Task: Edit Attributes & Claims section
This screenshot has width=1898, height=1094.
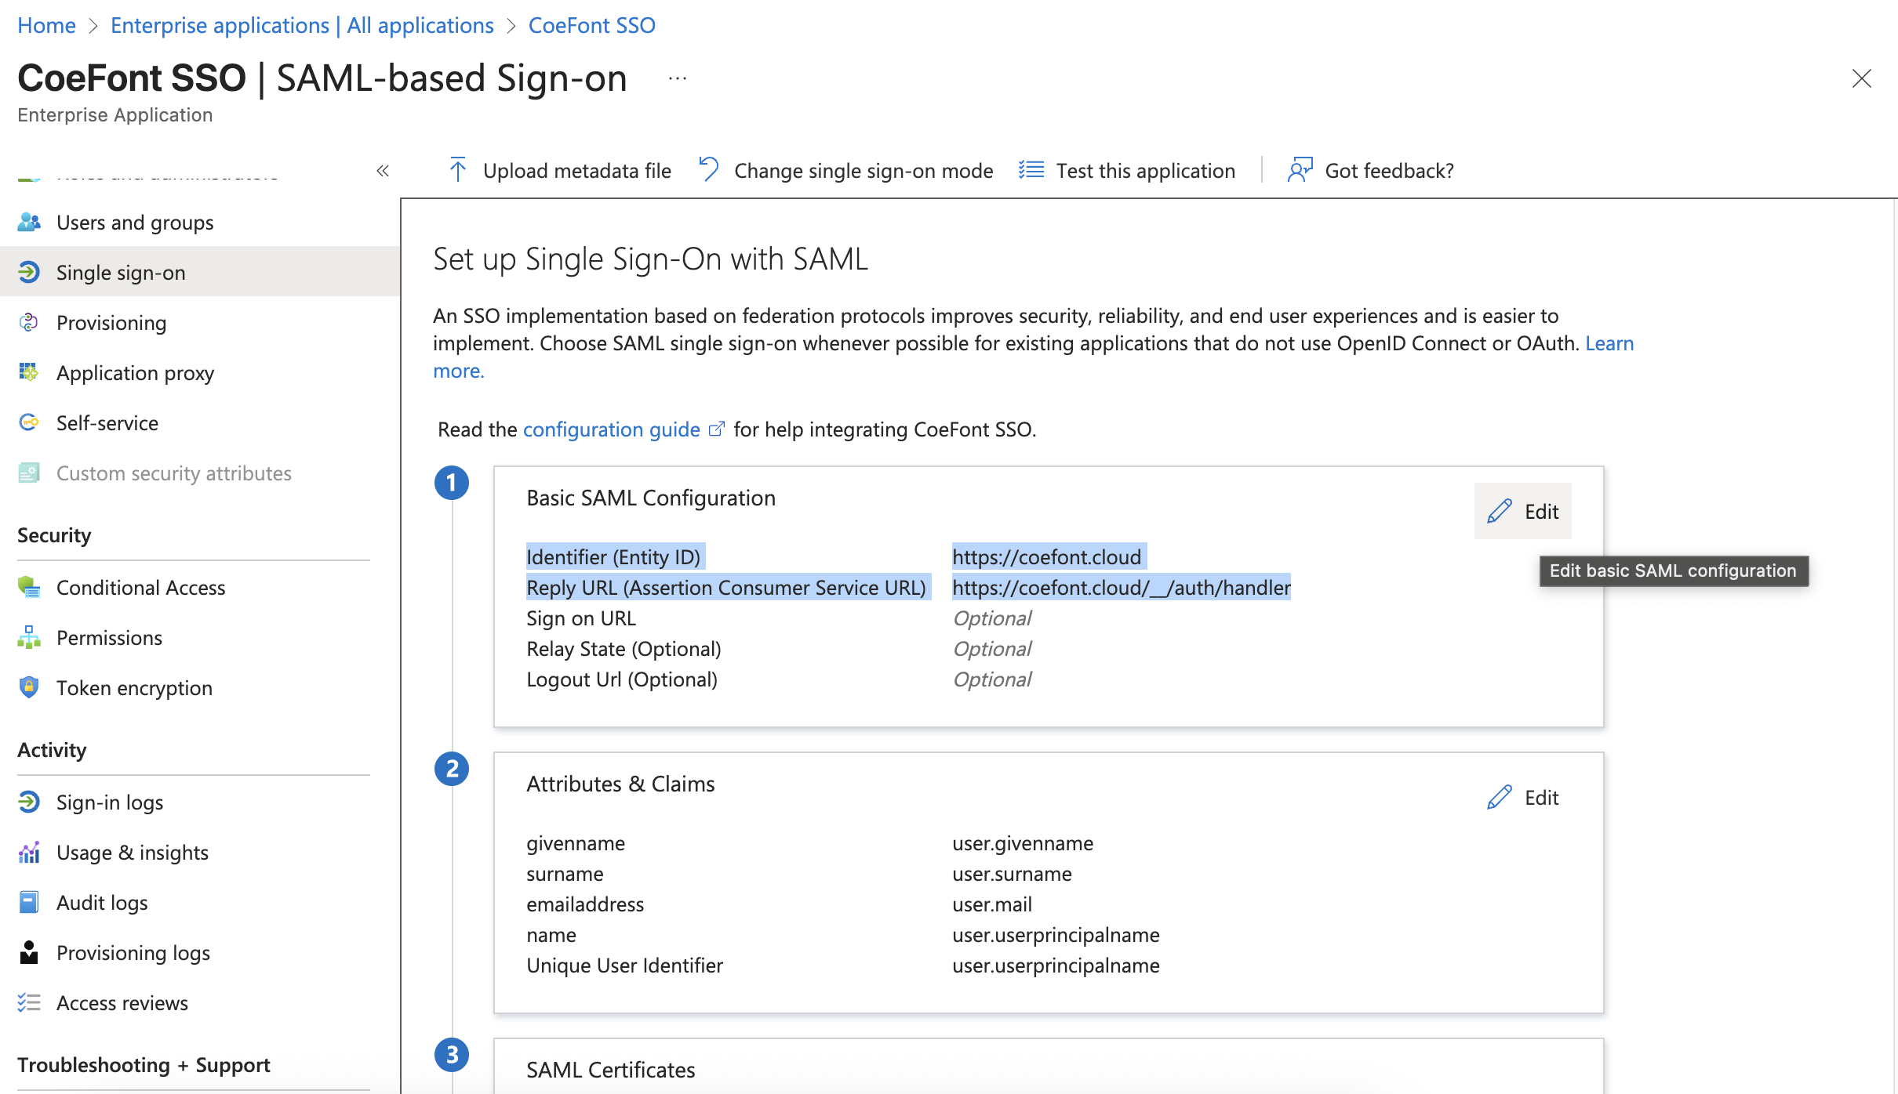Action: click(1522, 798)
